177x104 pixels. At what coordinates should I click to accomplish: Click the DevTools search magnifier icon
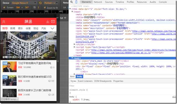click(x=71, y=2)
